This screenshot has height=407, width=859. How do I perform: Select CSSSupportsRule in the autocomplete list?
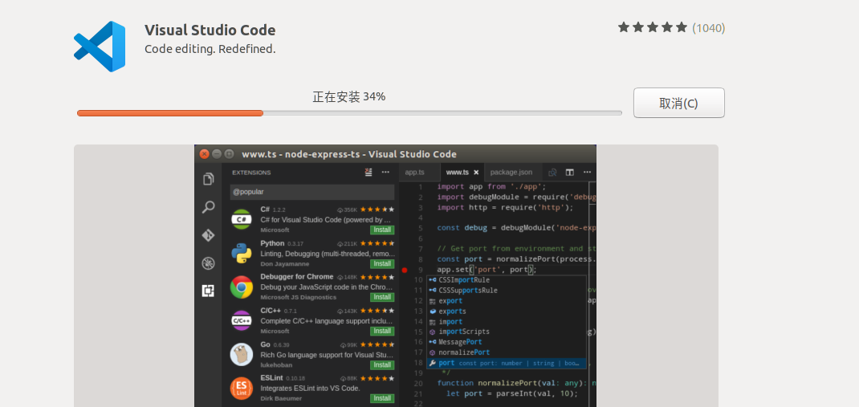[x=507, y=291]
